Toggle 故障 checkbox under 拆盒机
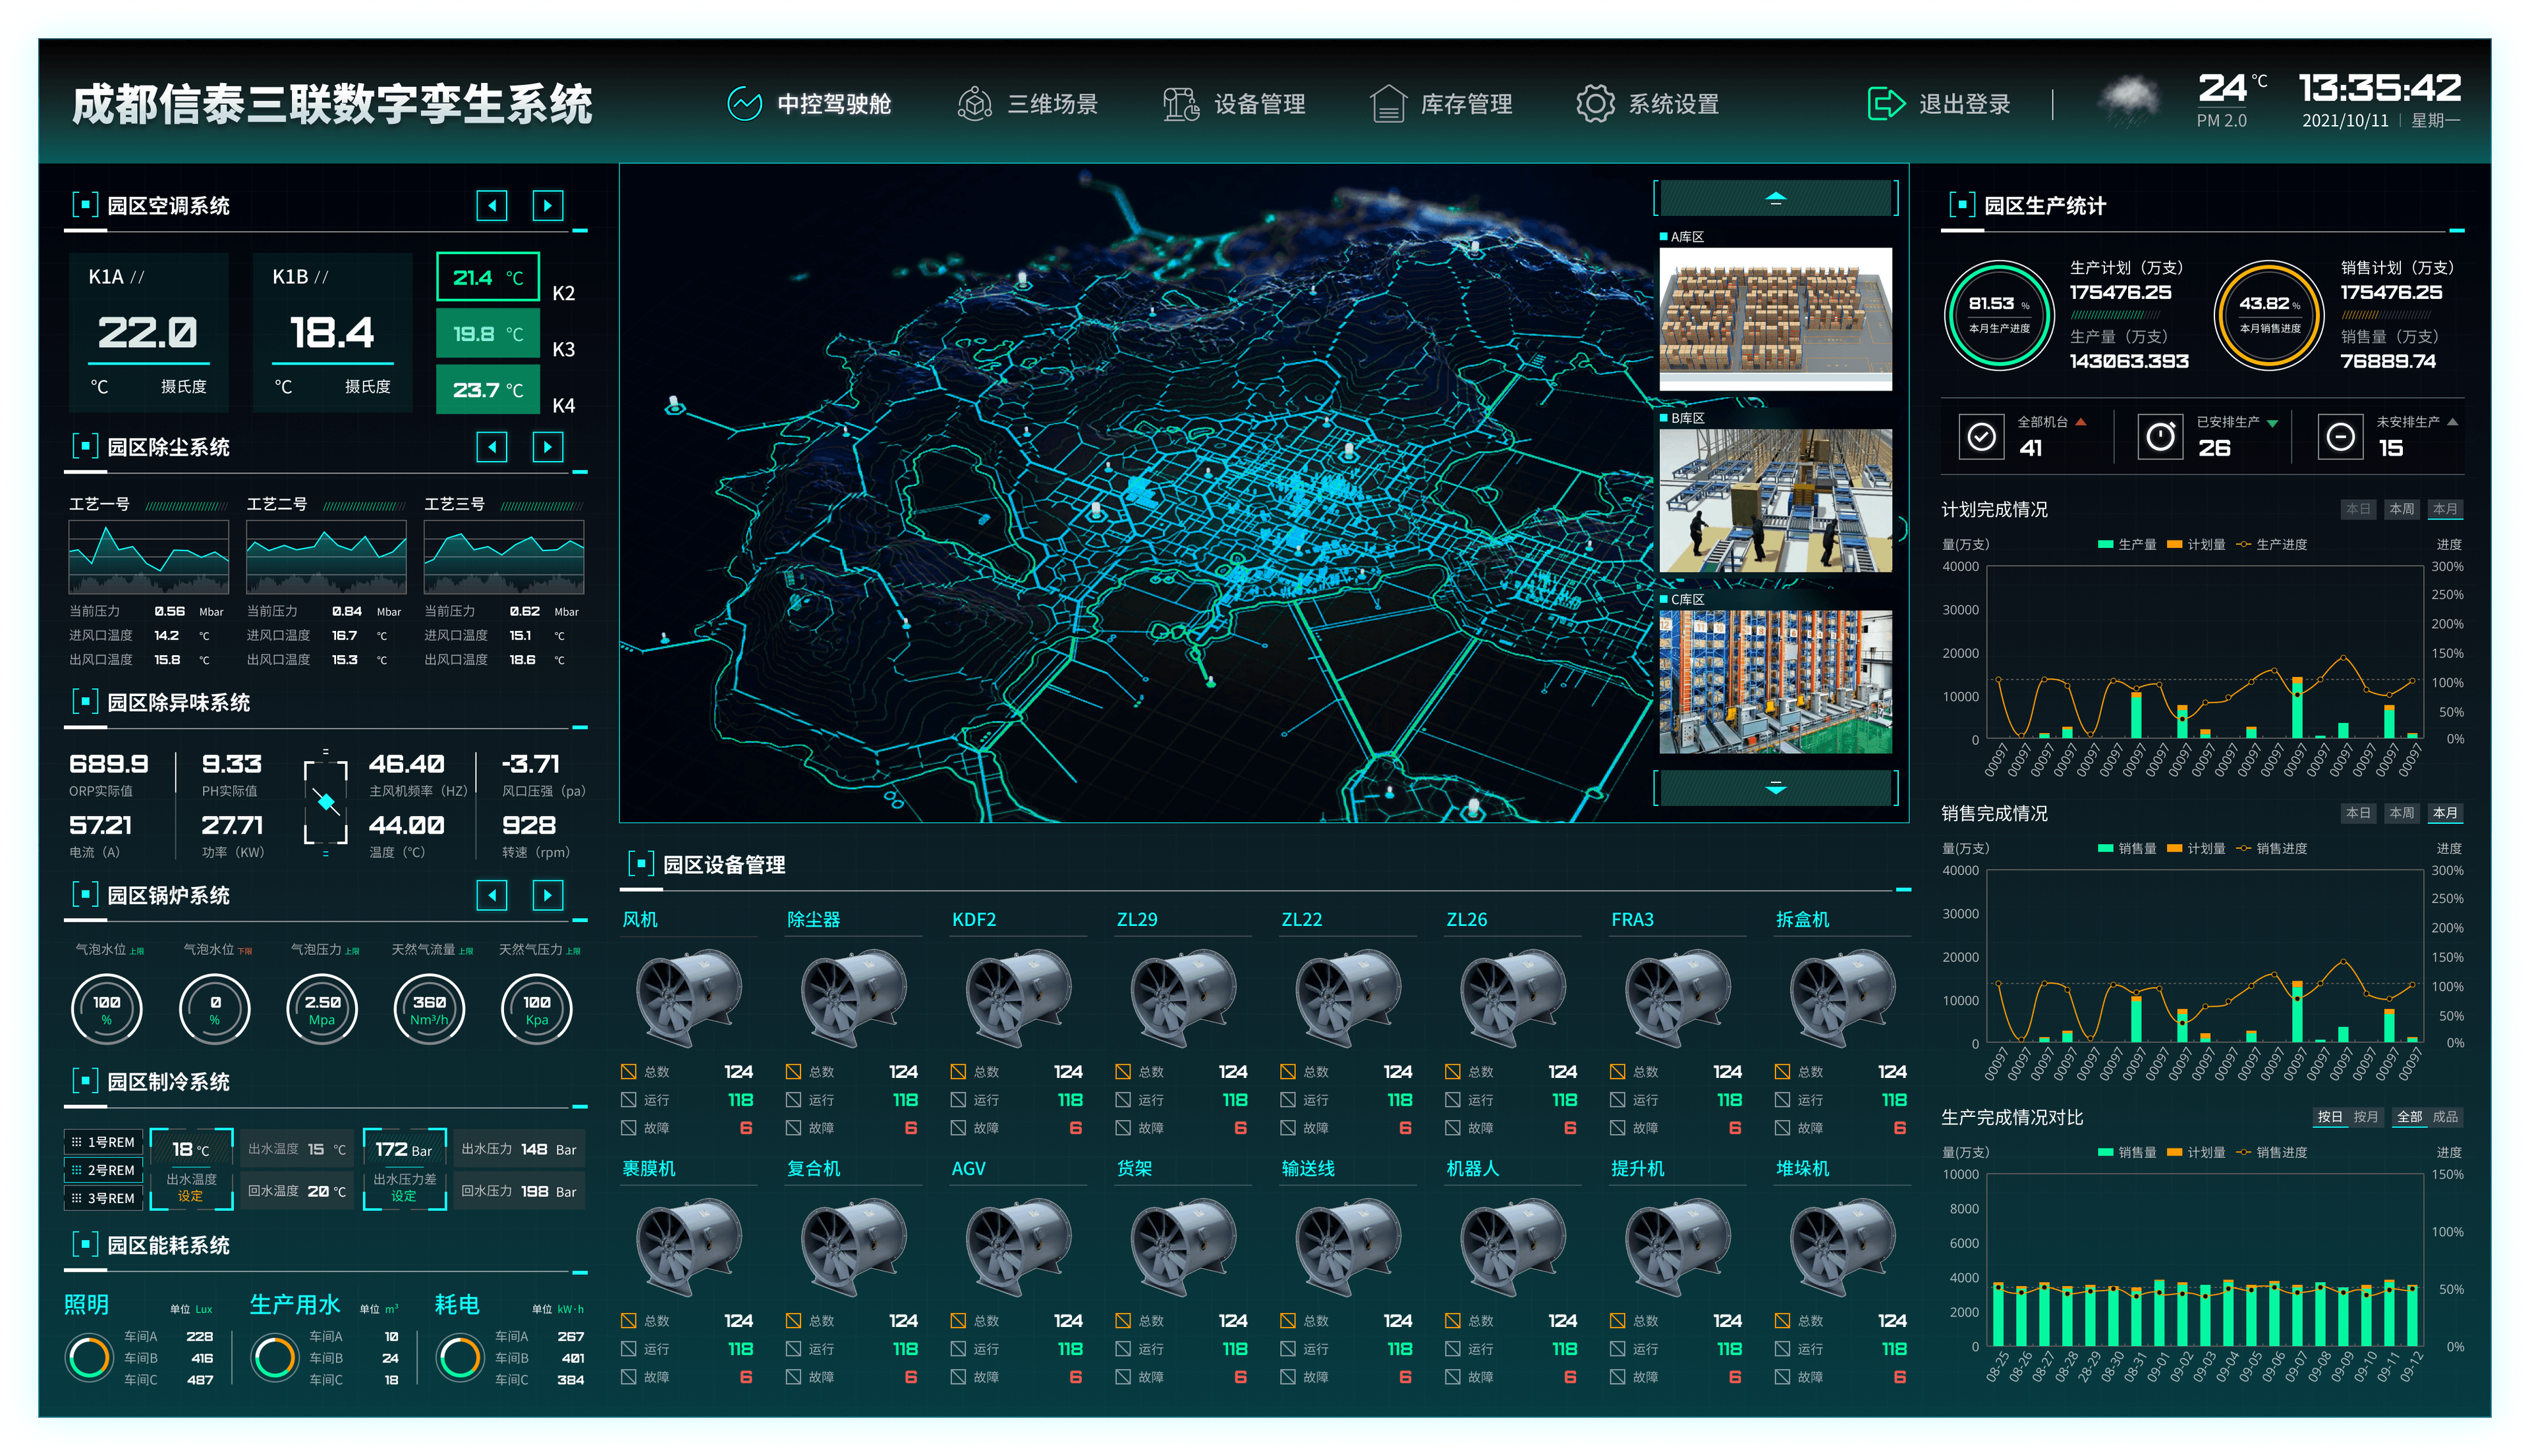Screen dimensions: 2530x1456 tap(1783, 1128)
